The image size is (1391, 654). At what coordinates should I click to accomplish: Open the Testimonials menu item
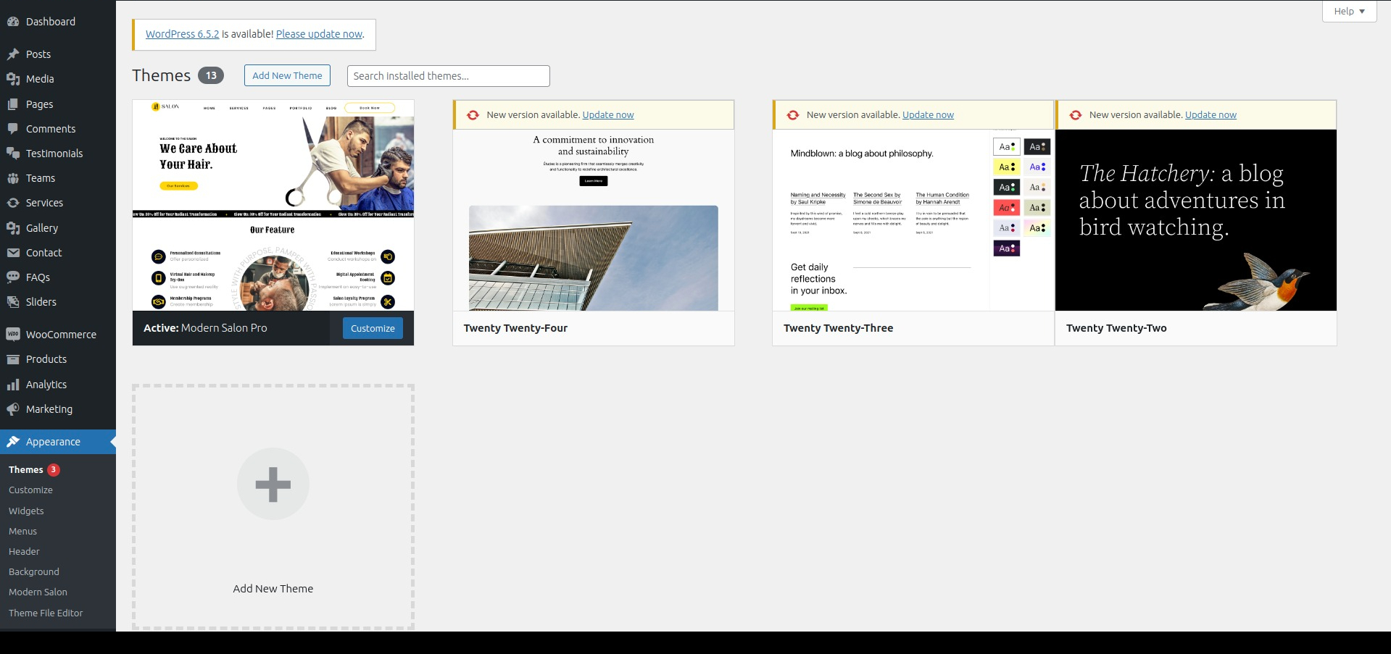[58, 154]
